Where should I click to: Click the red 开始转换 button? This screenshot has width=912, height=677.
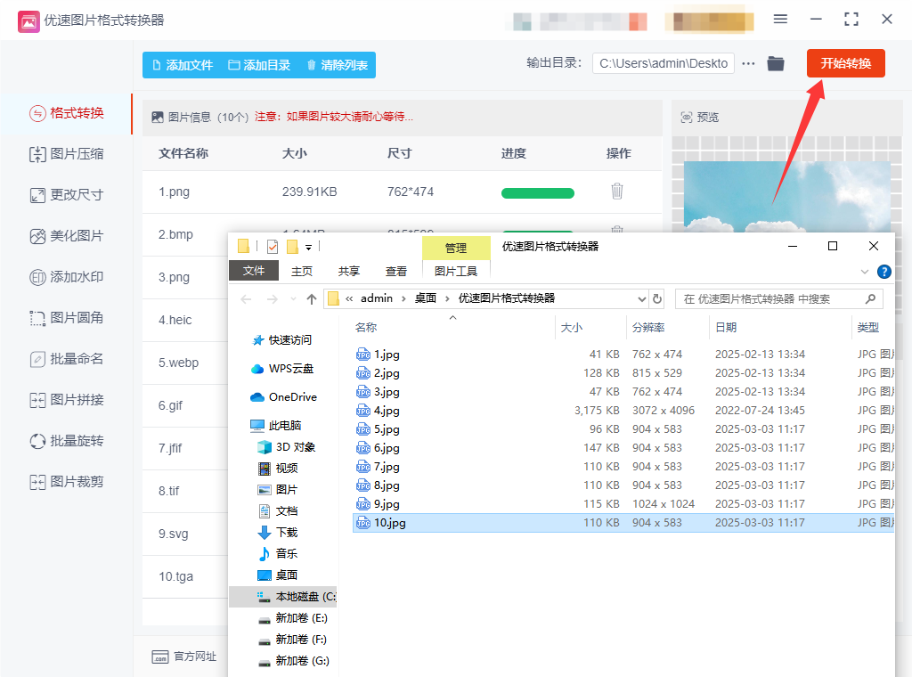(846, 63)
